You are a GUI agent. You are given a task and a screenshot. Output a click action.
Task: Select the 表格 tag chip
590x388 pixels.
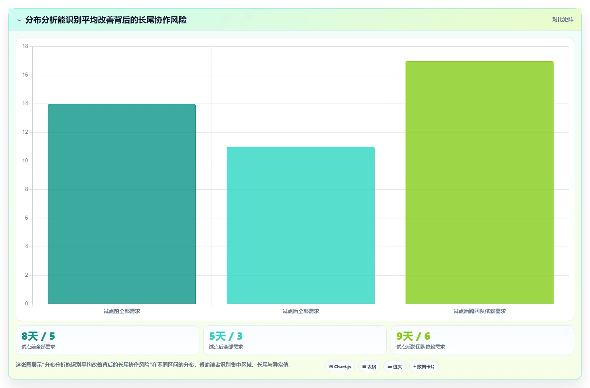[x=369, y=367]
